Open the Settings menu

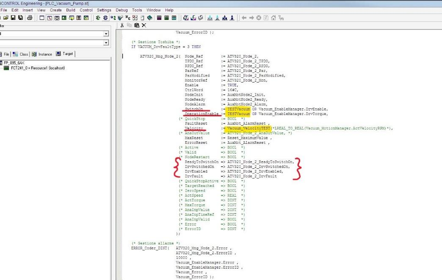104,10
